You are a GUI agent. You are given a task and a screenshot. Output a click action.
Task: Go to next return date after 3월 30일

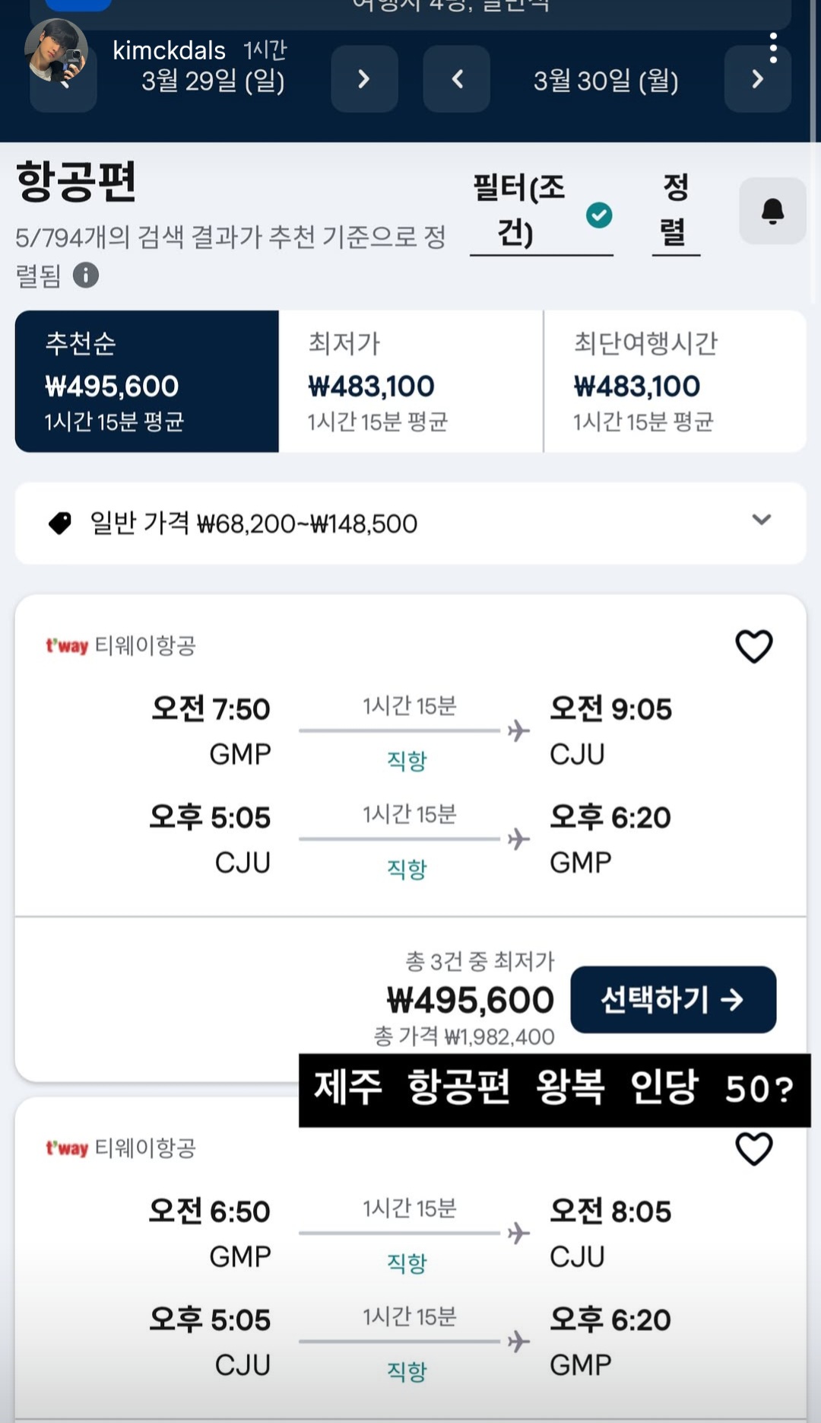tap(757, 78)
